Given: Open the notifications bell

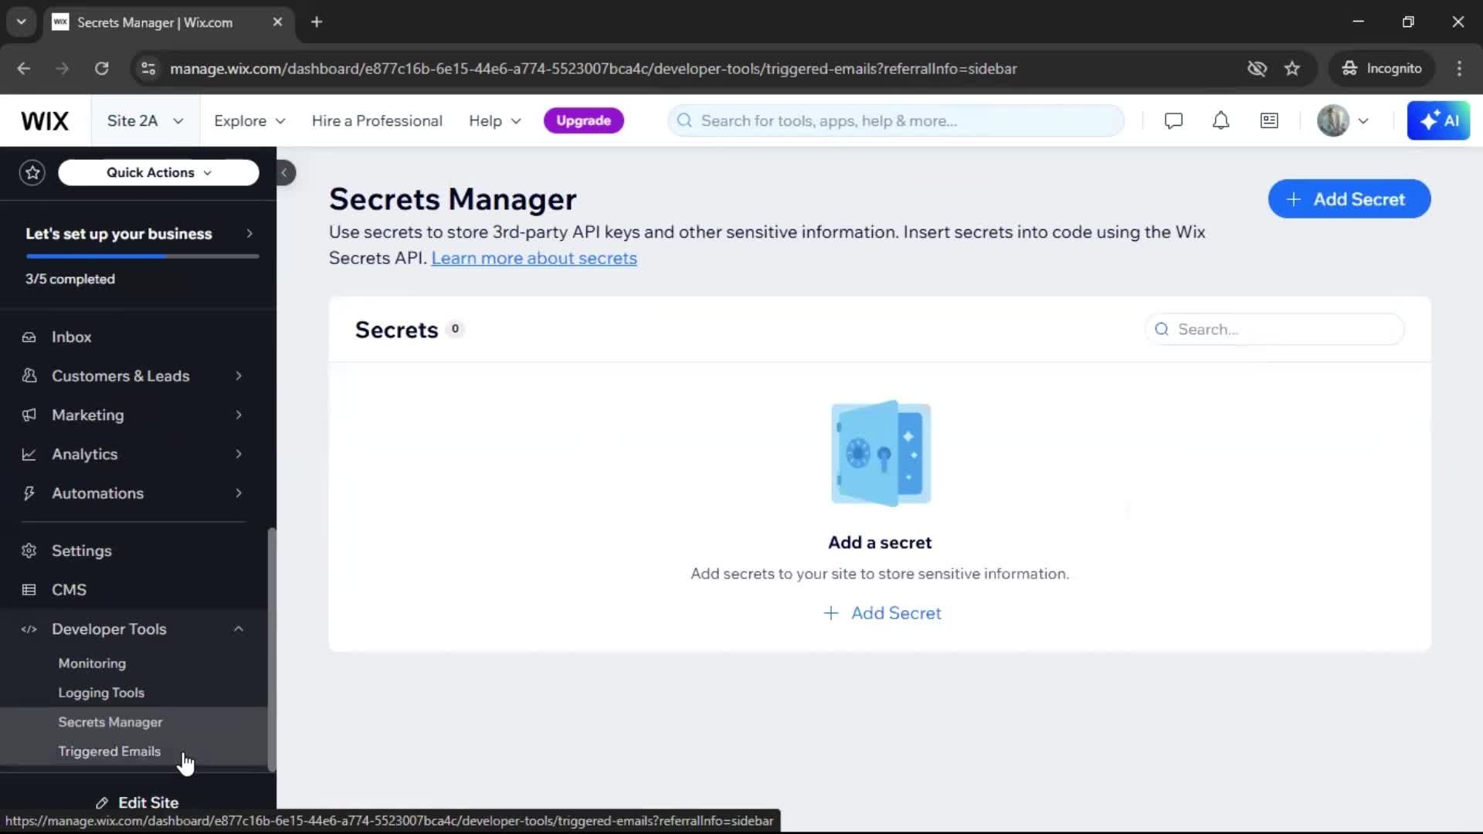Looking at the screenshot, I should pos(1220,120).
